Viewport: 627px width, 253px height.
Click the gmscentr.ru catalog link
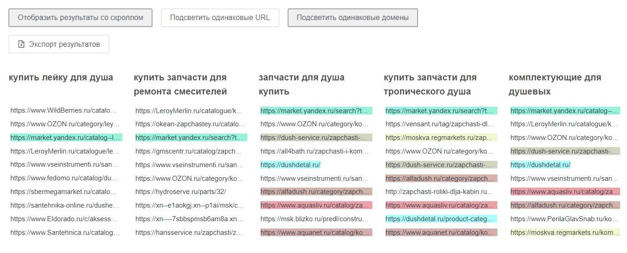tap(190, 151)
